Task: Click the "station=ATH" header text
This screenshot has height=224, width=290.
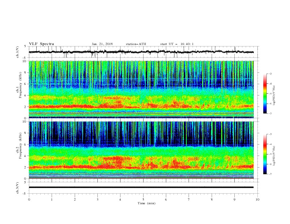Action: point(136,44)
